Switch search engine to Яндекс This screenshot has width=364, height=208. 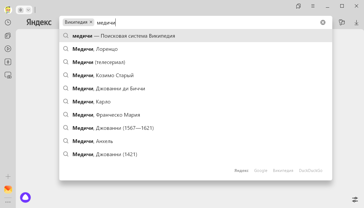241,171
